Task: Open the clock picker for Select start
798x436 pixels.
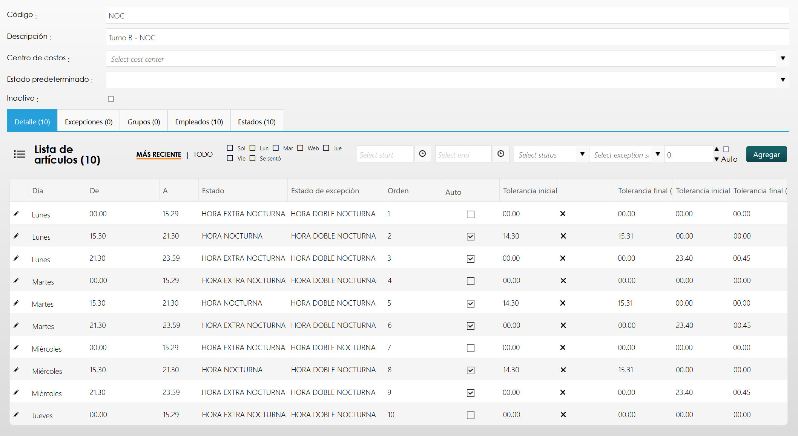Action: coord(422,154)
